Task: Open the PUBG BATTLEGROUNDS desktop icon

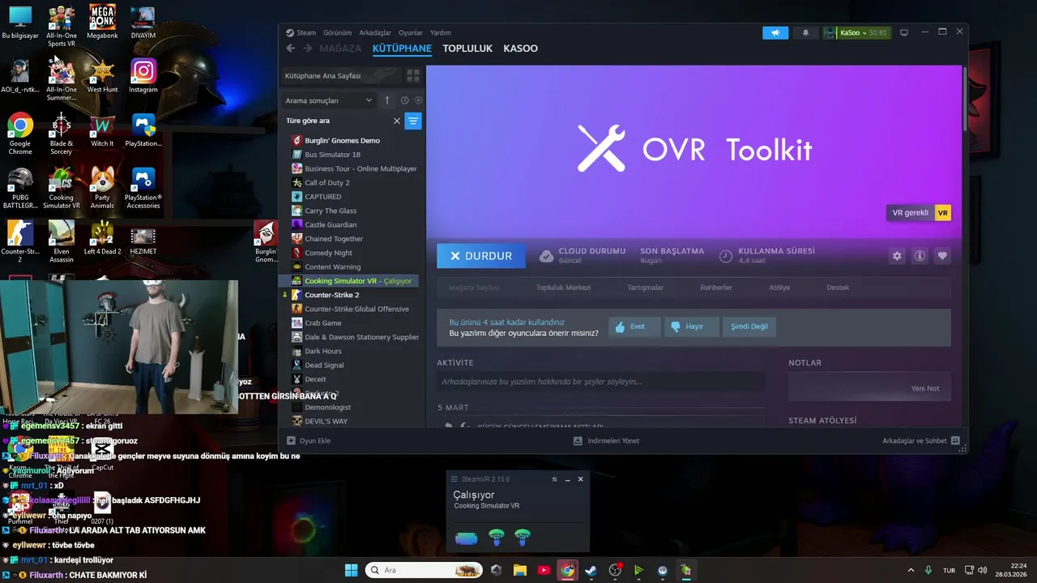Action: pyautogui.click(x=20, y=188)
